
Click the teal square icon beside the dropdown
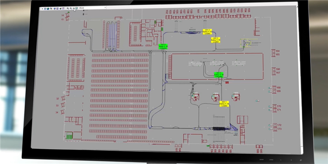[x=77, y=8]
